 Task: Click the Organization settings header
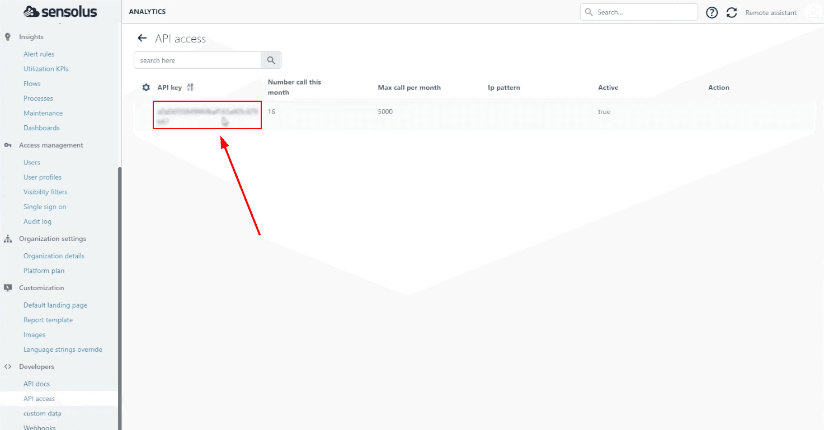click(x=53, y=239)
